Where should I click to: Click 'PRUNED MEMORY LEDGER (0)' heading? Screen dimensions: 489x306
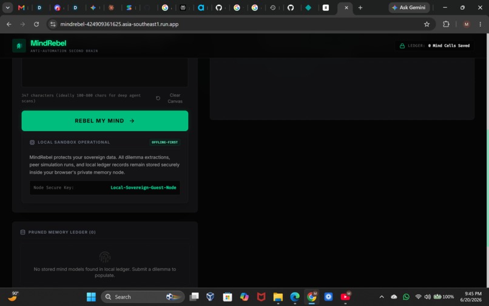[62, 233]
